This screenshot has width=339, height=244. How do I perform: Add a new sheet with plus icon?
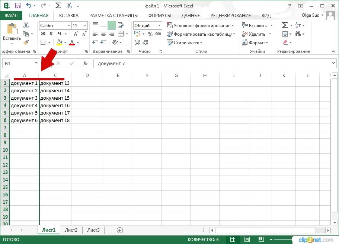(x=120, y=230)
